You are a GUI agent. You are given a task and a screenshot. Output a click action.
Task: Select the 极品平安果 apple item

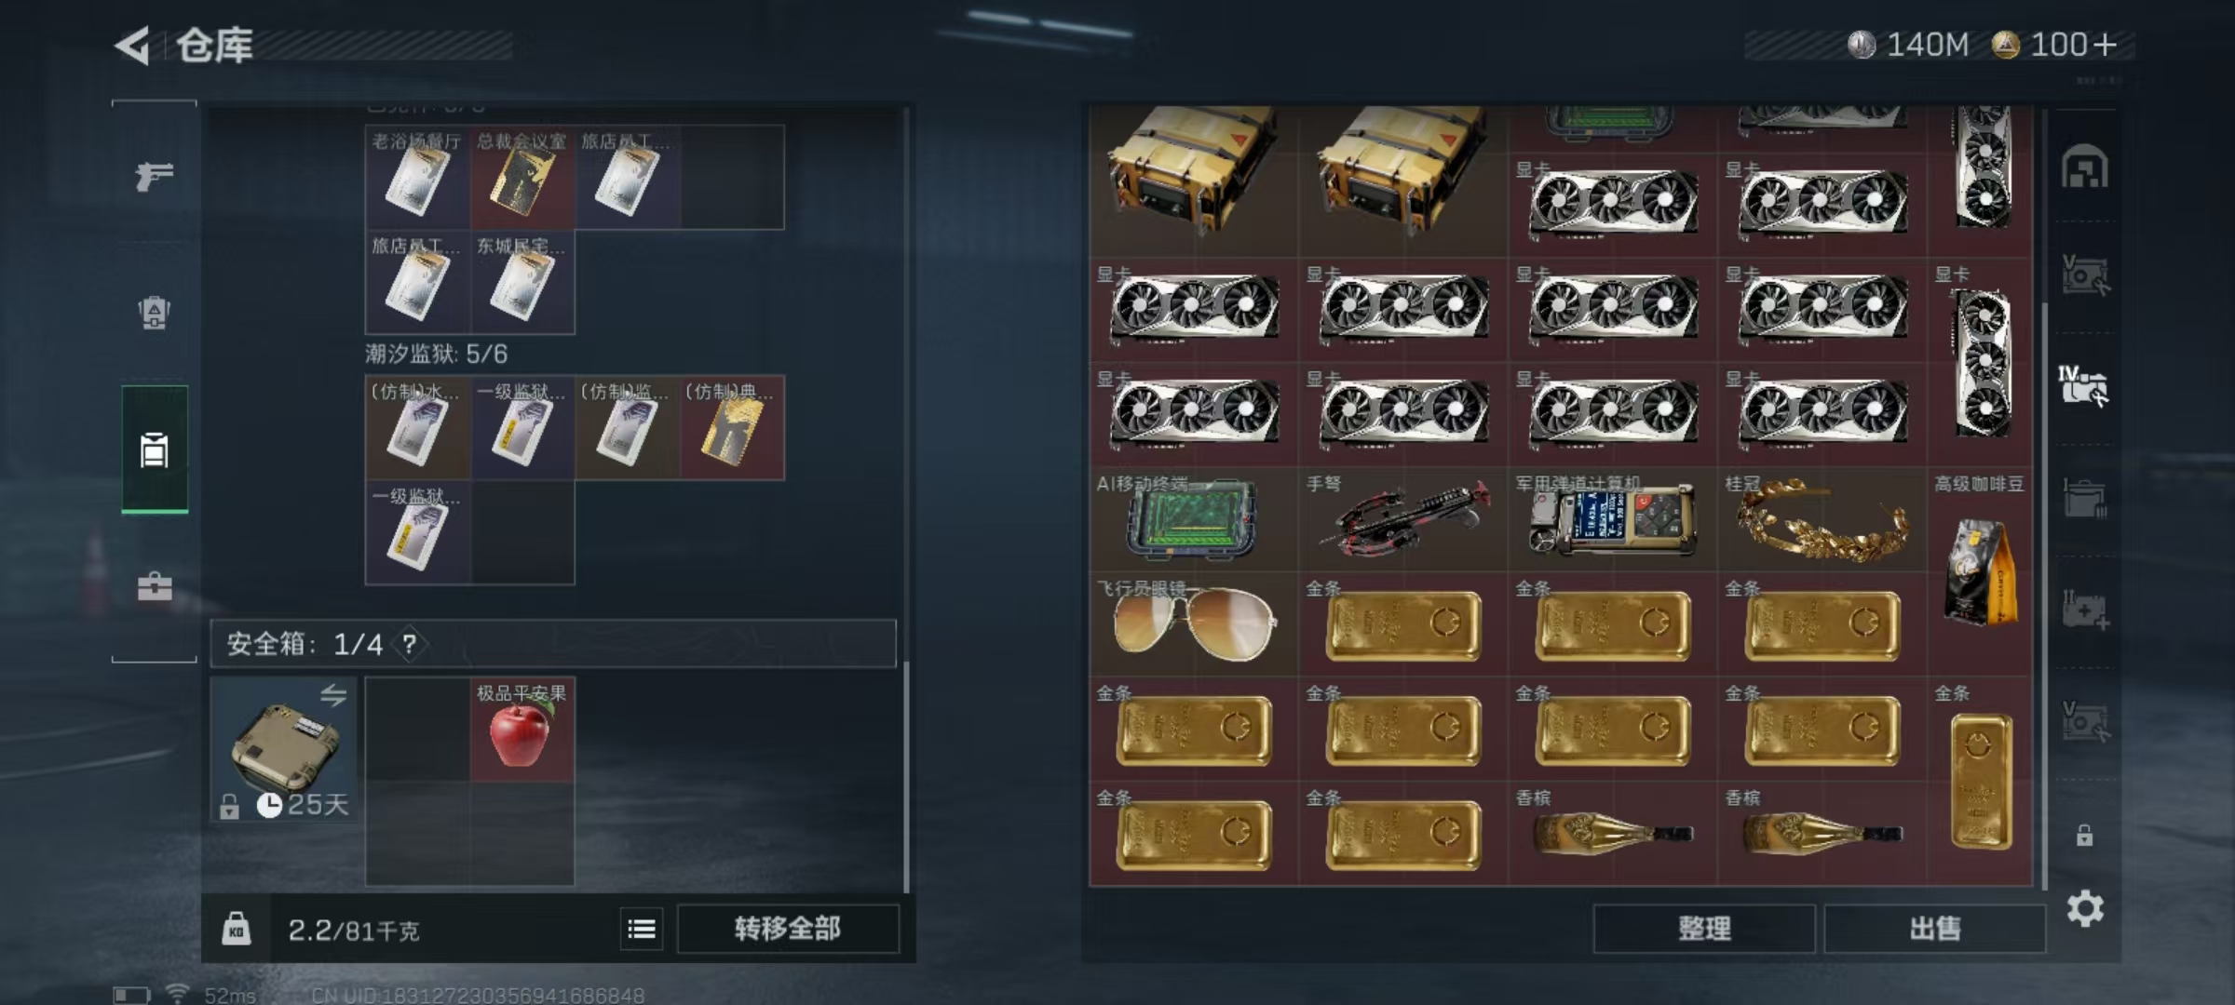coord(521,729)
